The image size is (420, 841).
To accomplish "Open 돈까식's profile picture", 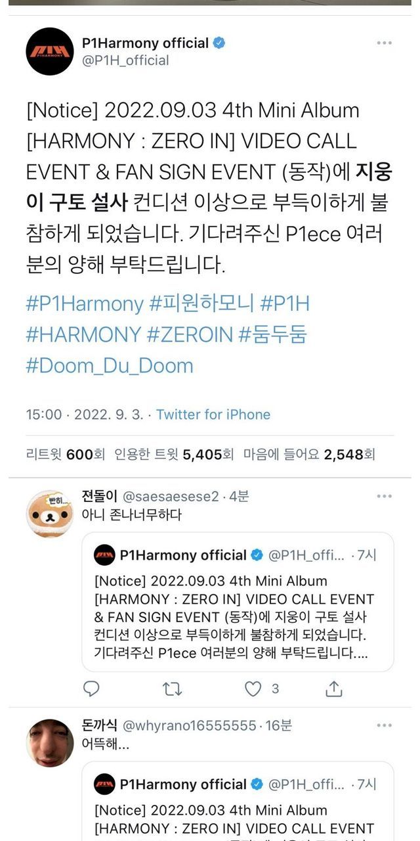I will click(x=50, y=742).
